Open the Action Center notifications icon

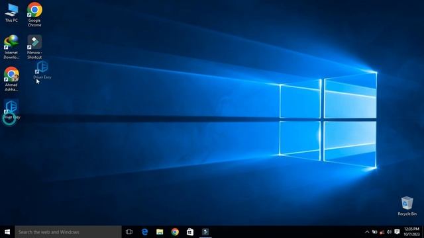click(x=397, y=232)
